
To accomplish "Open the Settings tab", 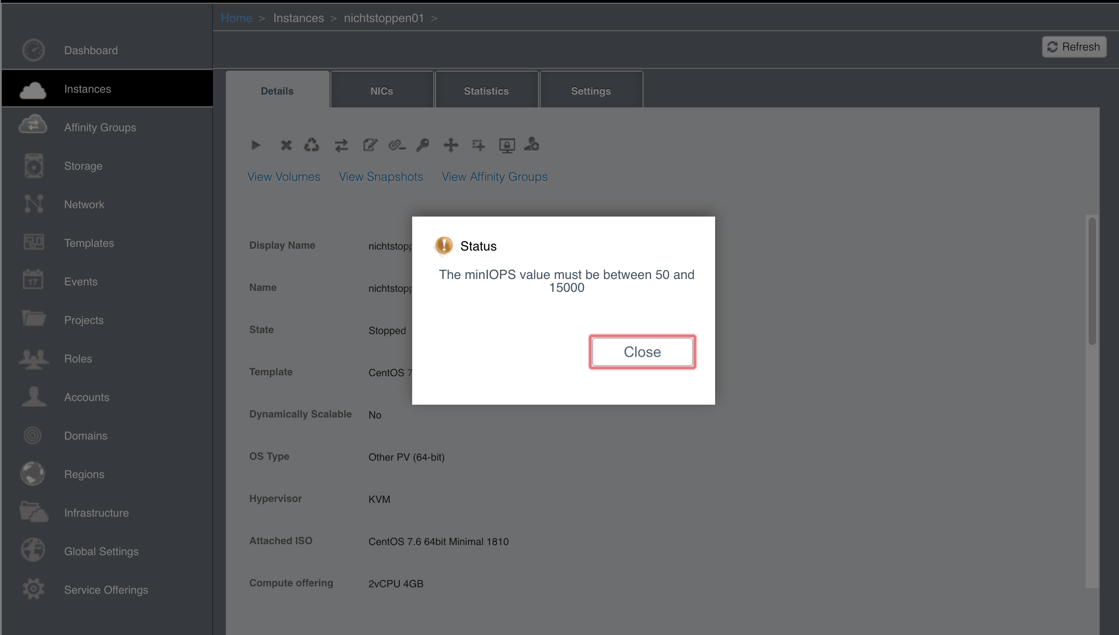I will coord(591,90).
